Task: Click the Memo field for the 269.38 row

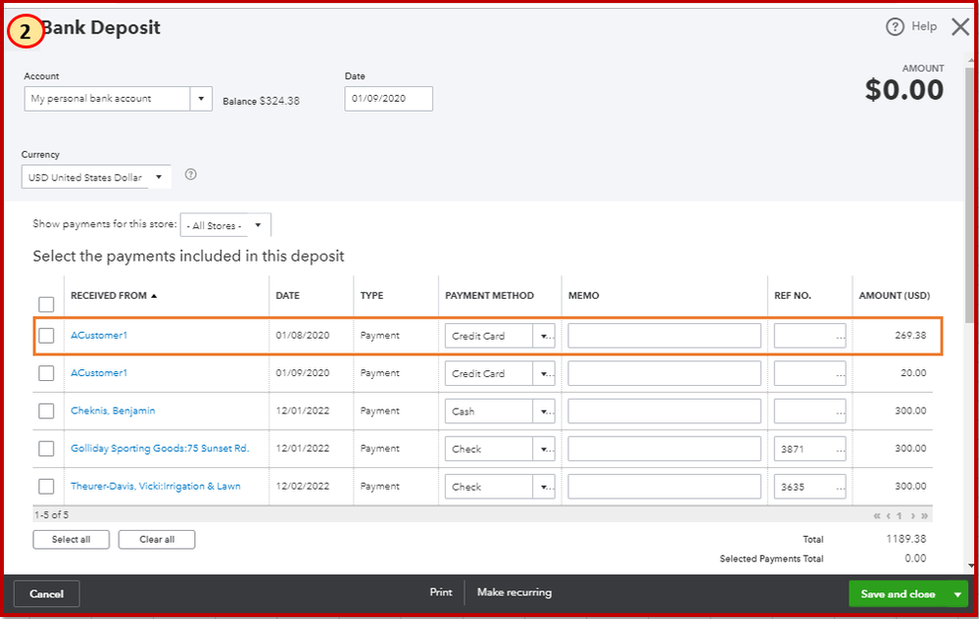Action: [x=664, y=336]
